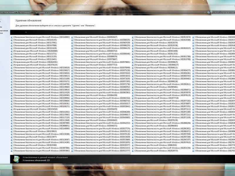The width and height of the screenshot is (235, 176).
Task: Choose security update KB3061518
Action: pos(101,98)
